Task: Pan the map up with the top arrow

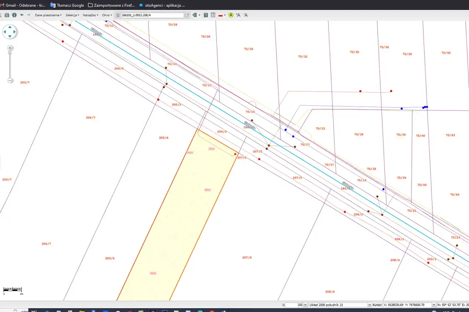Action: [x=10, y=27]
